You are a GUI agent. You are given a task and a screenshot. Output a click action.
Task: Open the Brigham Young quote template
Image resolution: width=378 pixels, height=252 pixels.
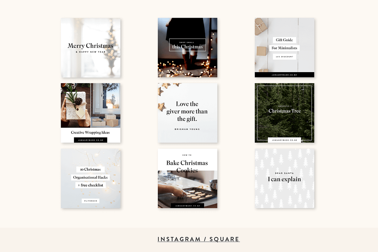(187, 113)
